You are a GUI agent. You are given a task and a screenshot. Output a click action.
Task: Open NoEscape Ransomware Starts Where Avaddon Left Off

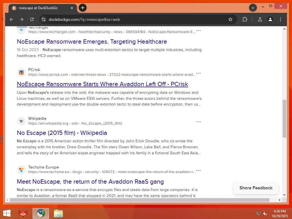[102, 84]
